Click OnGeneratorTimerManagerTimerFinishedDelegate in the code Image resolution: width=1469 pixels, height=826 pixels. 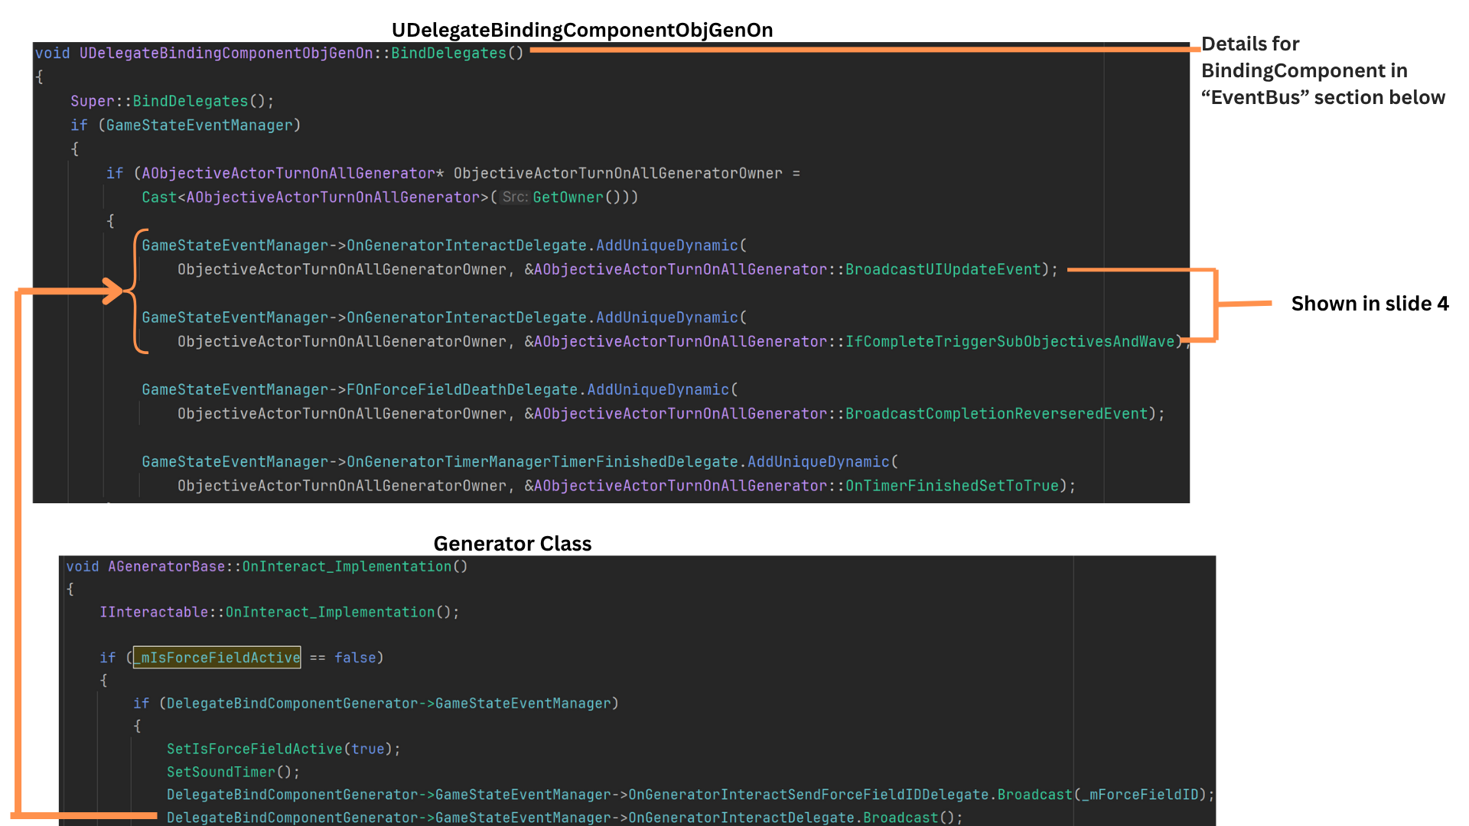pyautogui.click(x=542, y=462)
